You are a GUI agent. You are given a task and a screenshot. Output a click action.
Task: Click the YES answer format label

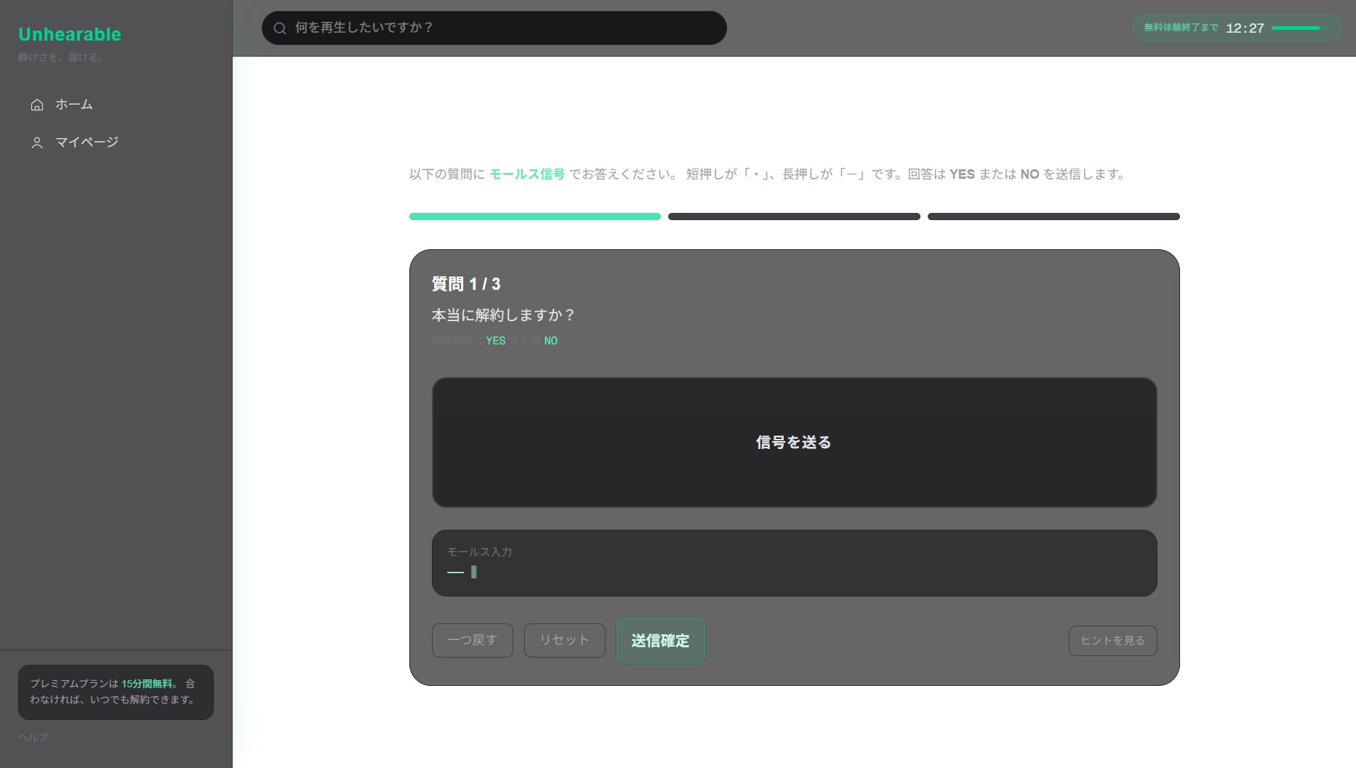pos(496,340)
